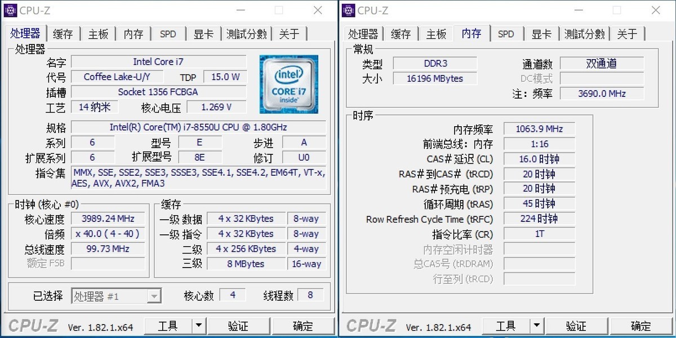676x338 pixels.
Task: Click the Intel Core i7 logo image
Action: tap(288, 83)
